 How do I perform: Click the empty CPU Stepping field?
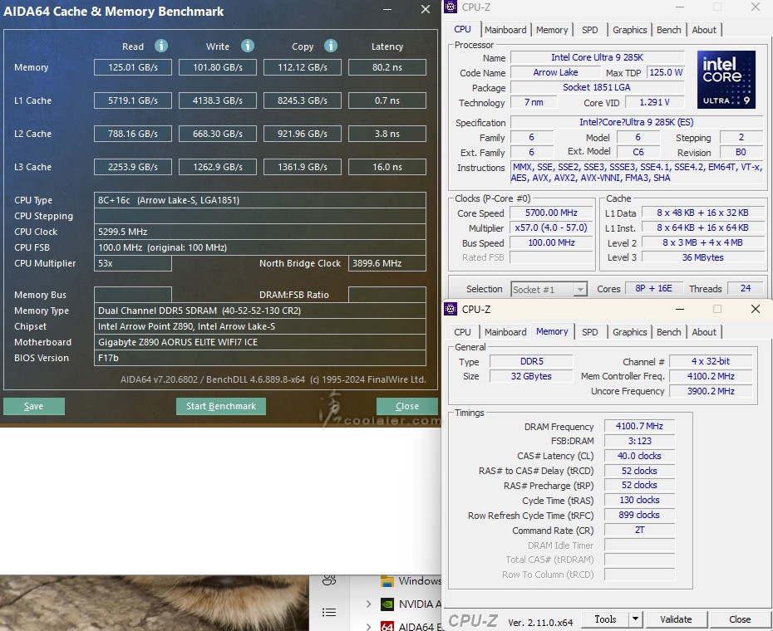pyautogui.click(x=260, y=216)
